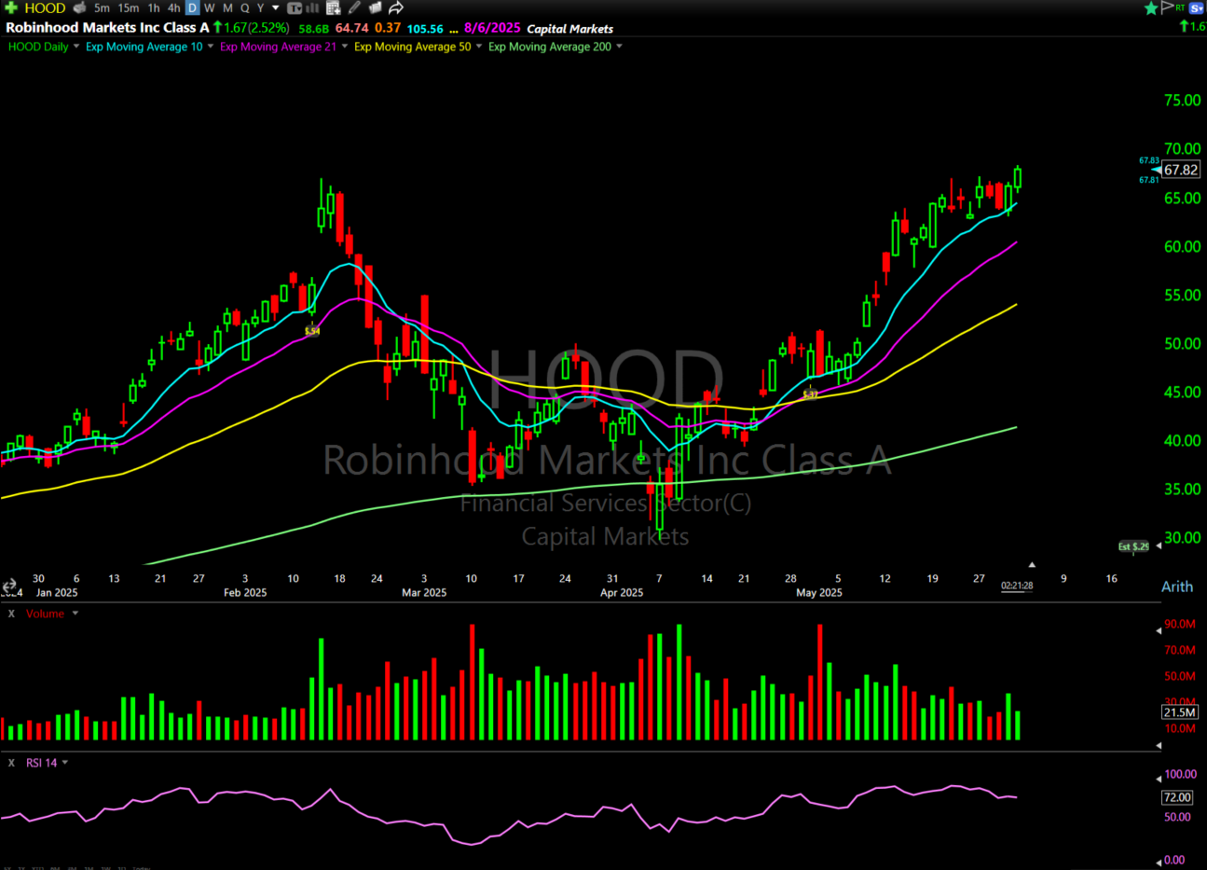This screenshot has width=1207, height=870.
Task: Select the Y yearly timeframe
Action: [261, 7]
